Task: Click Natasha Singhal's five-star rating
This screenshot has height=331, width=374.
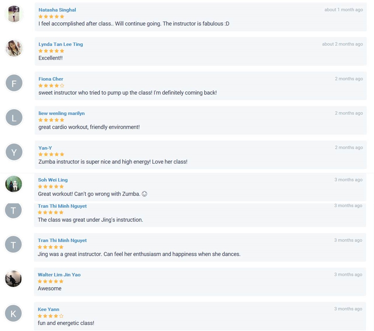Action: coord(51,17)
